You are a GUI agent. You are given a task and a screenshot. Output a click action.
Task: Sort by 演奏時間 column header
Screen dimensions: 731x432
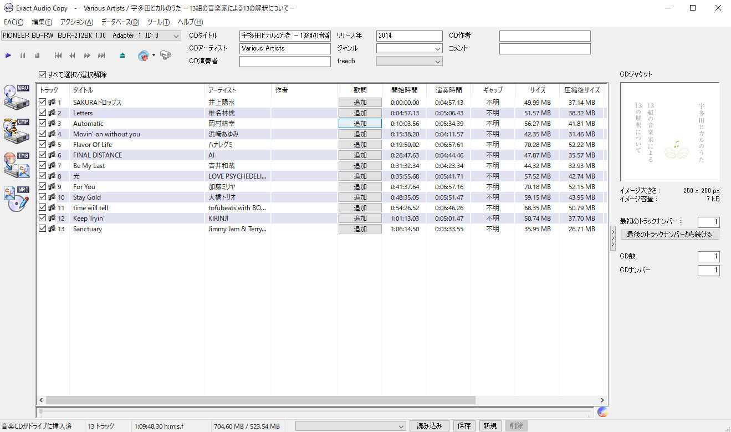(x=448, y=90)
